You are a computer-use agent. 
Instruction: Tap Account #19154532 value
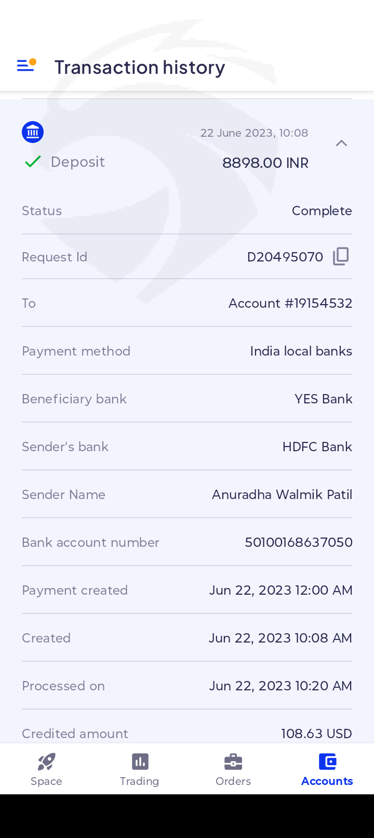coord(290,303)
